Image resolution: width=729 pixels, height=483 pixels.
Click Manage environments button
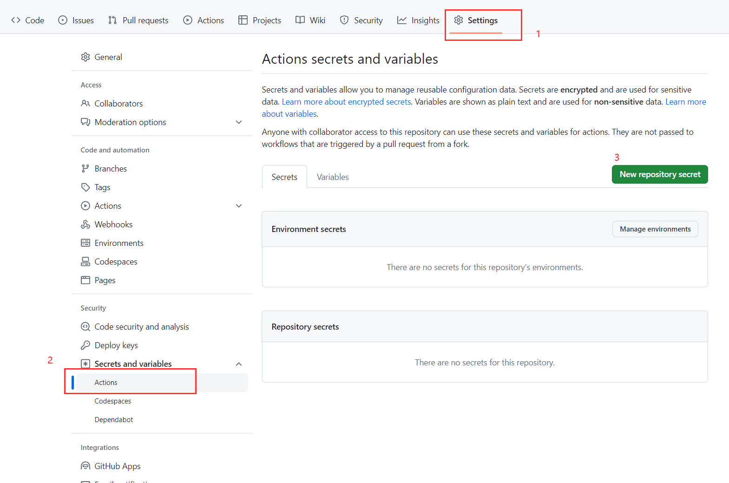coord(655,229)
